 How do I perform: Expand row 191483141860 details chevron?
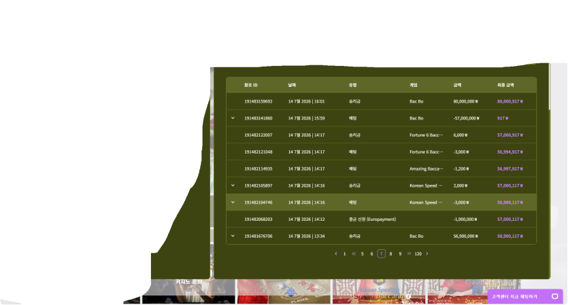[x=233, y=118]
